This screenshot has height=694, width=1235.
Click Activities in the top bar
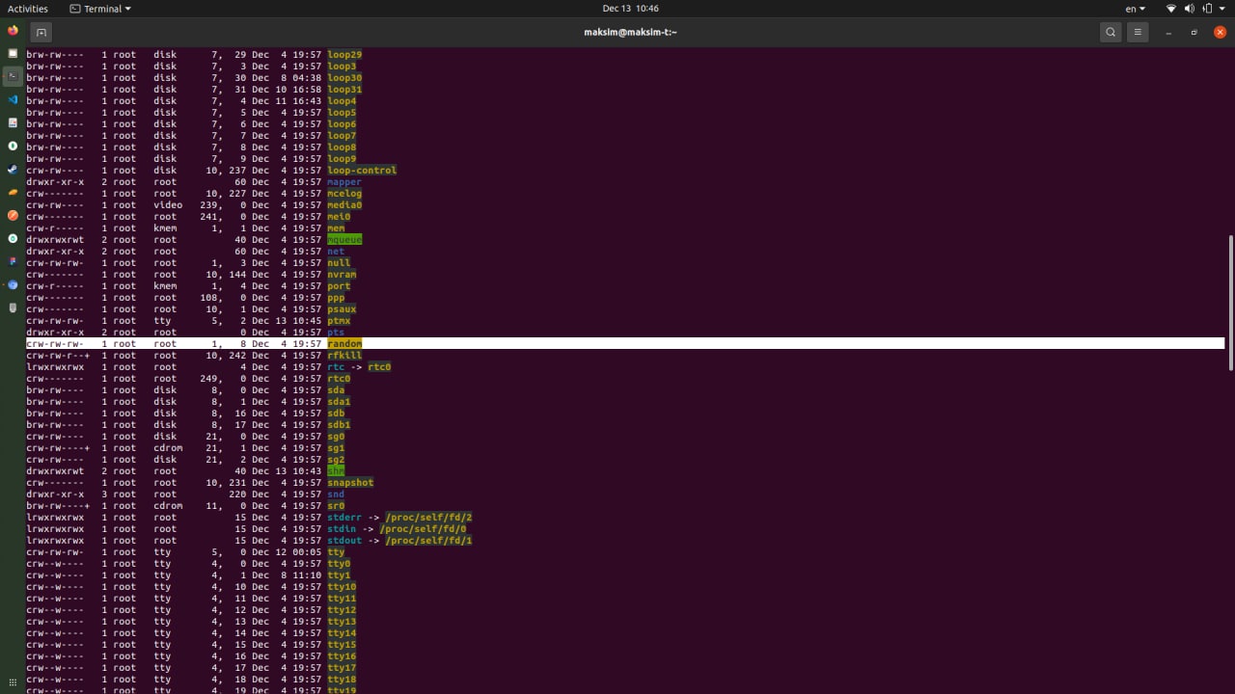[x=28, y=9]
